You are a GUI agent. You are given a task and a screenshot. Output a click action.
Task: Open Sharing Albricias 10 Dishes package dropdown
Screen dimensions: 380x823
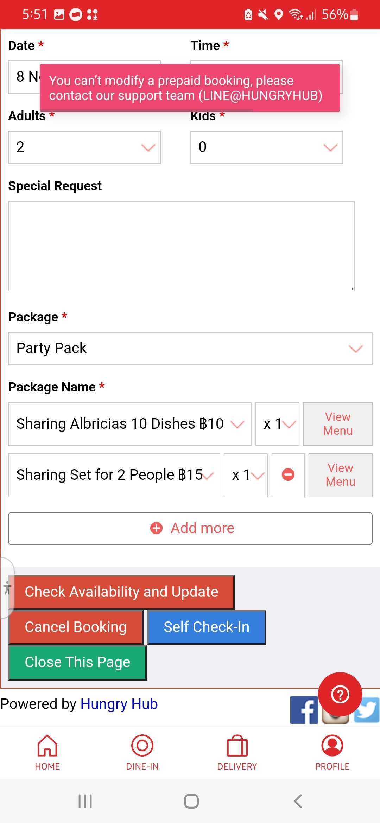[129, 424]
